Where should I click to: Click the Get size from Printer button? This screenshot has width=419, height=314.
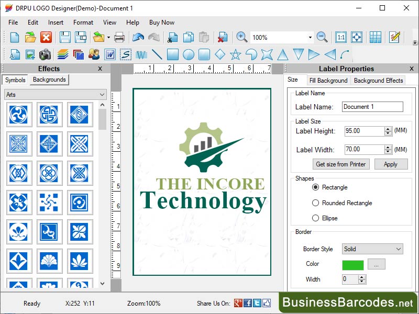click(x=341, y=164)
